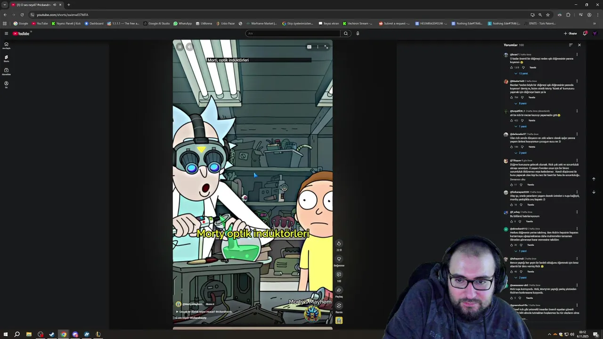The height and width of the screenshot is (339, 603).
Task: Open the Oluştur create button
Action: [x=570, y=33]
